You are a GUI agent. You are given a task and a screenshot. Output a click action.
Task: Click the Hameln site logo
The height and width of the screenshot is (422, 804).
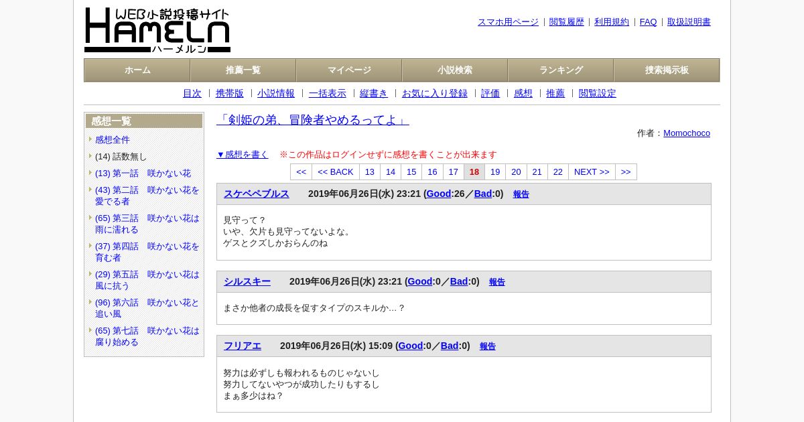coord(157,30)
